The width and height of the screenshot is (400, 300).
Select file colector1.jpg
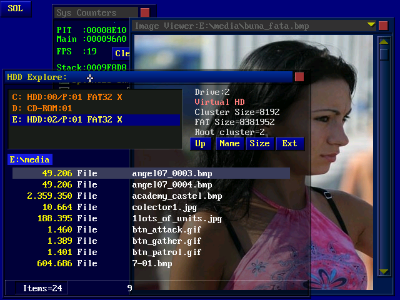[151, 207]
